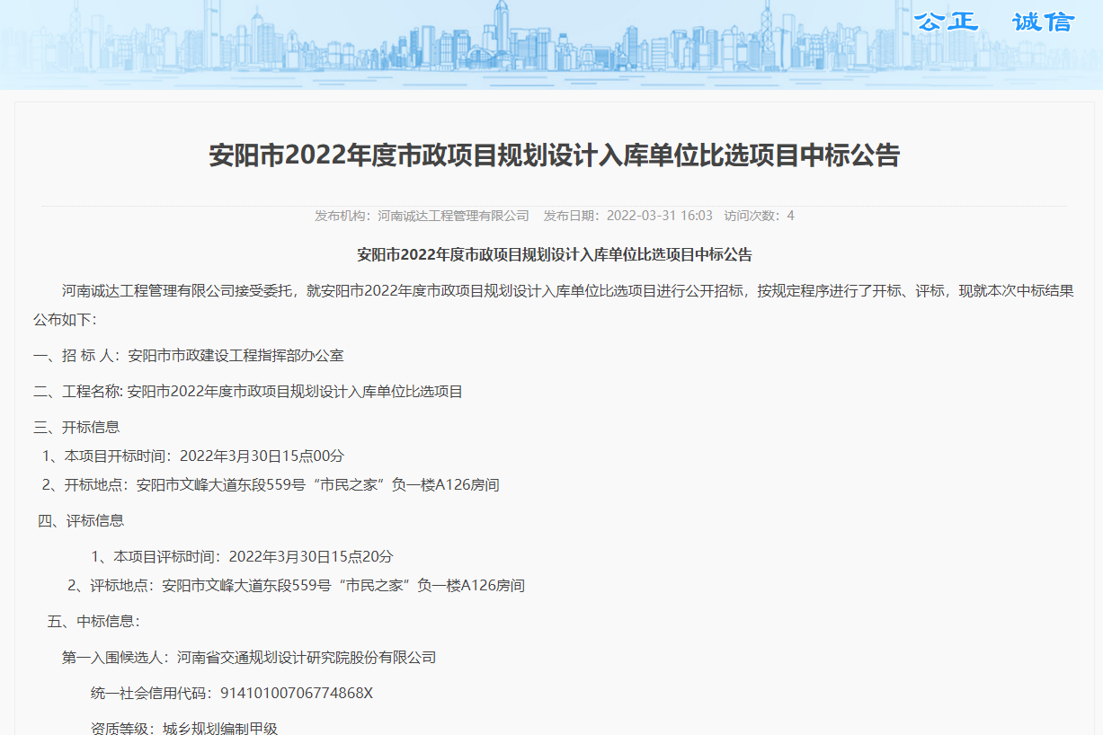This screenshot has height=735, width=1103.
Task: Click the 四、评标信息 section heading
Action: click(81, 520)
